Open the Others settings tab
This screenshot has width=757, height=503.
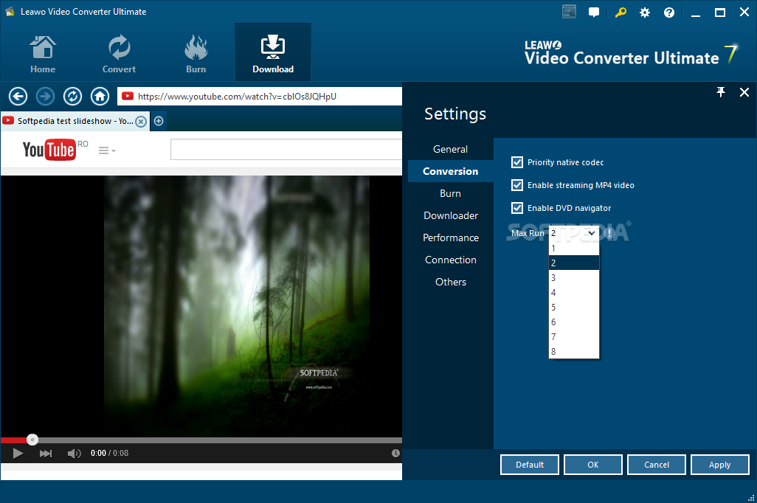click(450, 282)
